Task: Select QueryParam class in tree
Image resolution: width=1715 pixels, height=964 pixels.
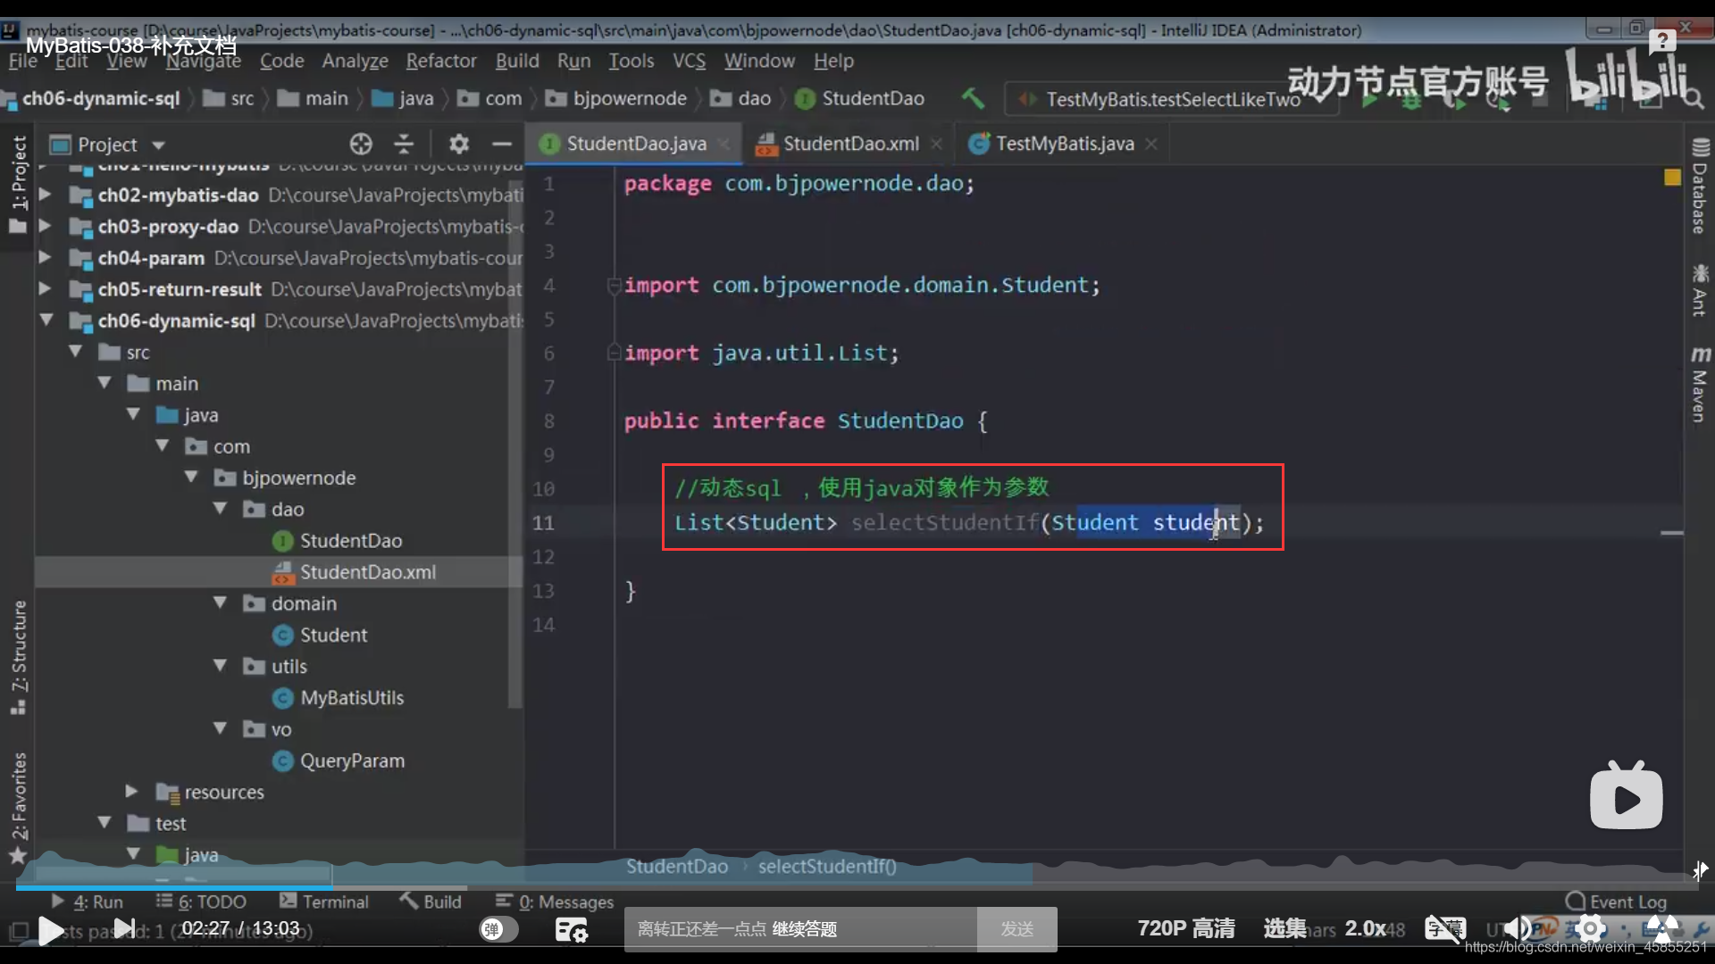Action: tap(351, 760)
